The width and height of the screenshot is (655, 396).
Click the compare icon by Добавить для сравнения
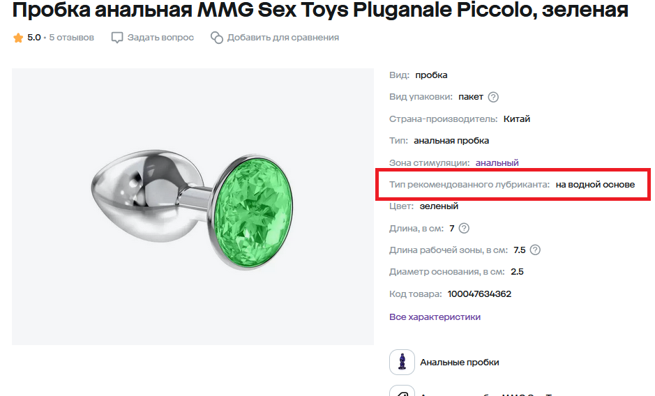[x=217, y=38]
